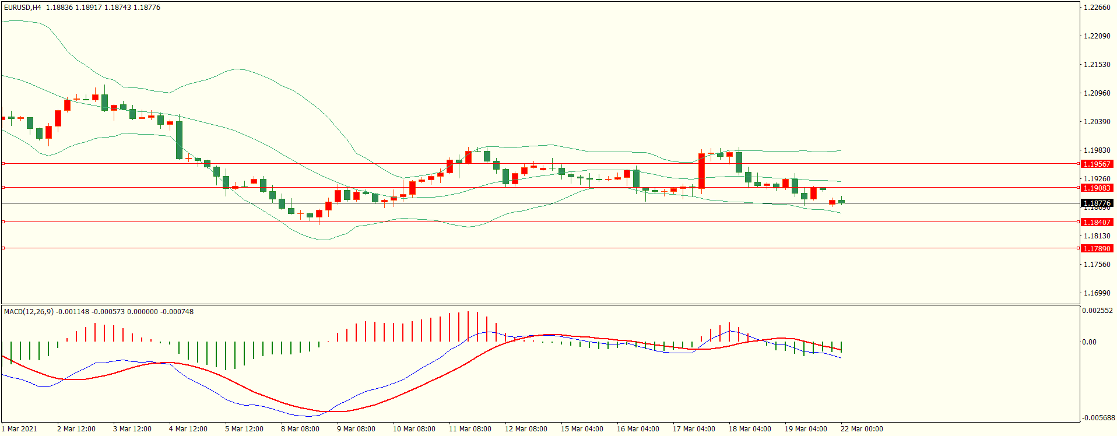Click the 0.00 level on MACD scale
This screenshot has width=1117, height=436.
click(1089, 342)
